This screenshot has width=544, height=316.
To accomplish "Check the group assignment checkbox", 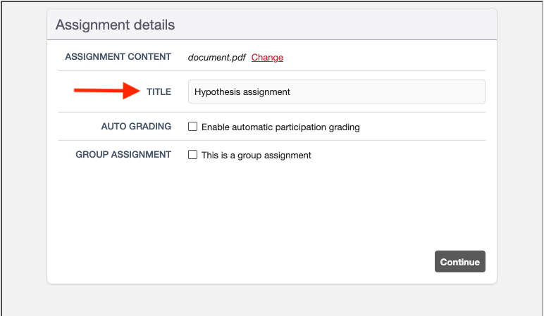I will coord(192,155).
